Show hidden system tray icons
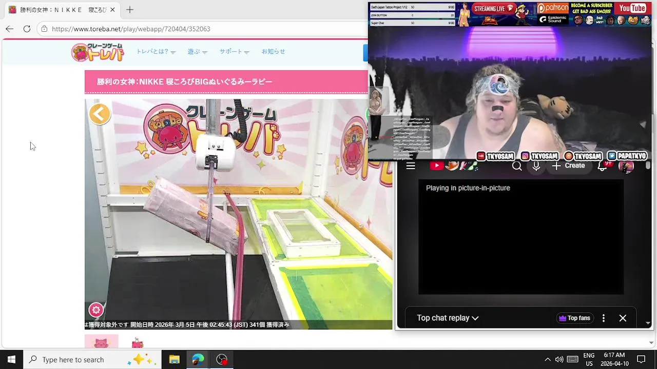Screen dimensions: 657x369 click(x=547, y=359)
